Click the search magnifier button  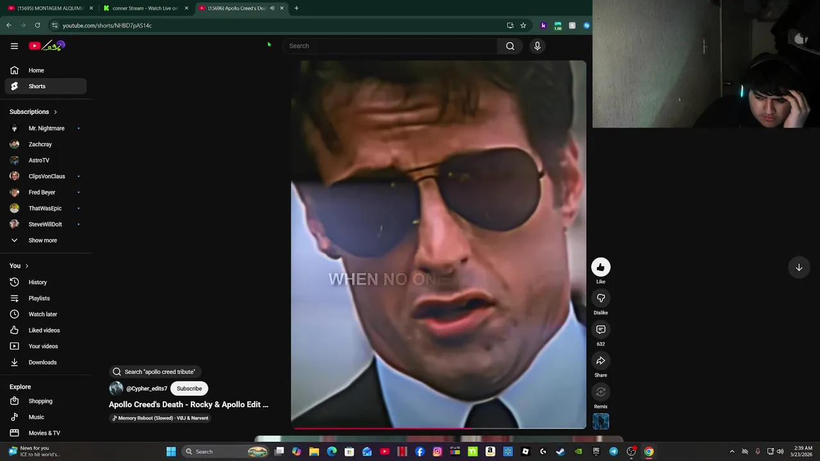click(510, 46)
